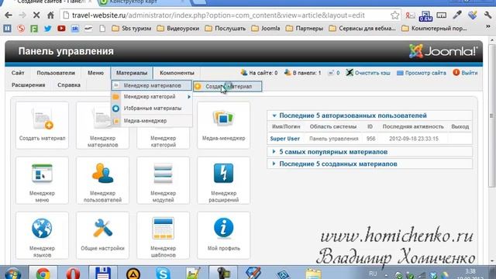Image resolution: width=496 pixels, height=279 pixels.
Task: Click the RU language indicator
Action: click(373, 274)
